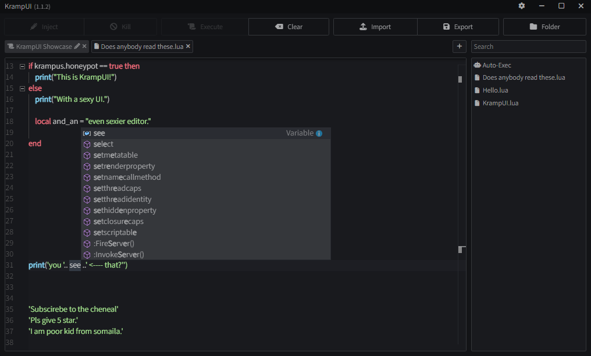Click the cube icon beside 'setthreadcaps'

click(x=87, y=188)
